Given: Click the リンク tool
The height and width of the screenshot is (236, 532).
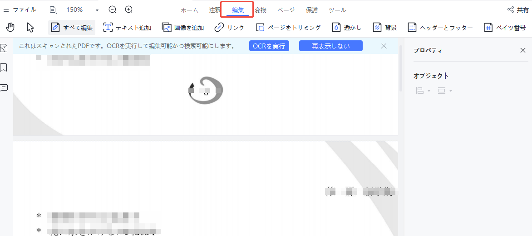Looking at the screenshot, I should point(229,28).
